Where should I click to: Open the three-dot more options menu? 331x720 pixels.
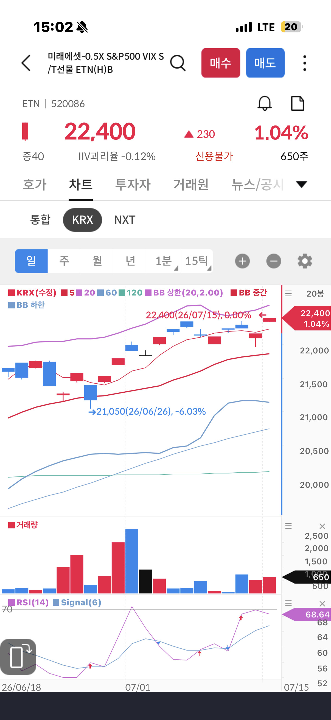tap(304, 63)
